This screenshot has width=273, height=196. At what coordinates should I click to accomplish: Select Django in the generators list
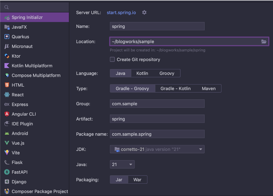(x=35, y=182)
